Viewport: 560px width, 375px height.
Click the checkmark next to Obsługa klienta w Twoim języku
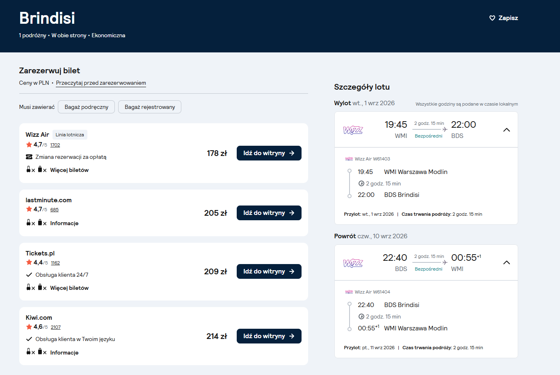coord(29,339)
